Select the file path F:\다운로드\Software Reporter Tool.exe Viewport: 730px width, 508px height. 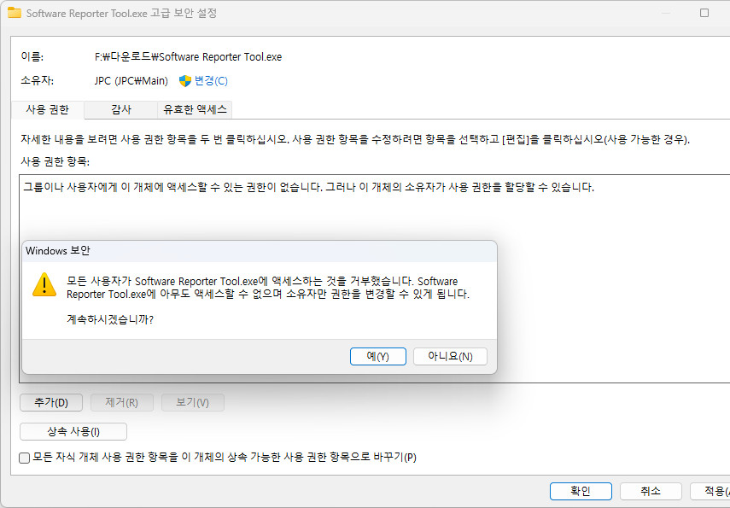click(x=188, y=57)
